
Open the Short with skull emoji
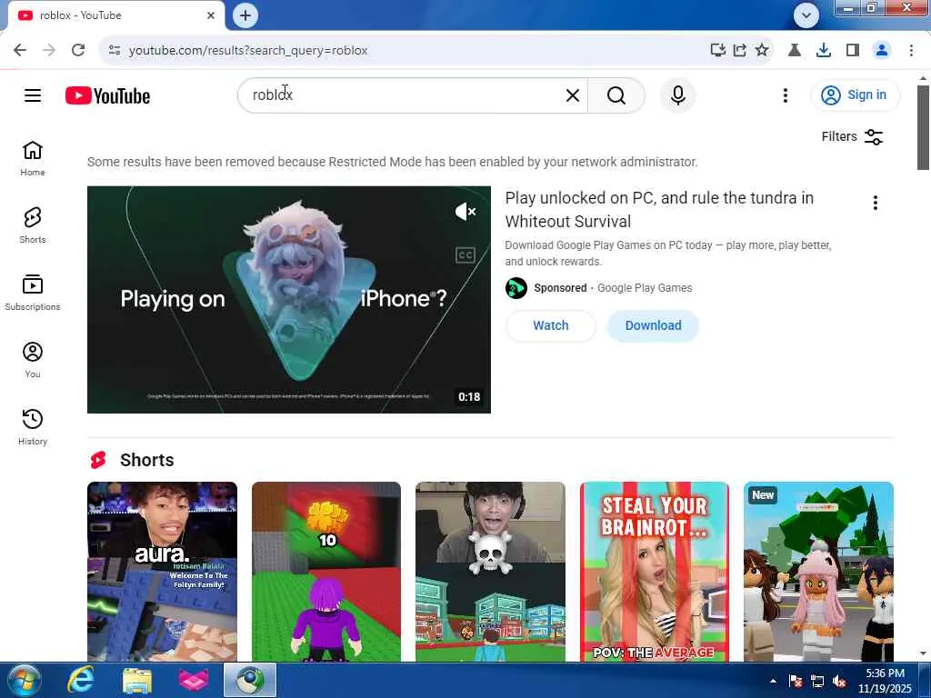[x=490, y=572]
